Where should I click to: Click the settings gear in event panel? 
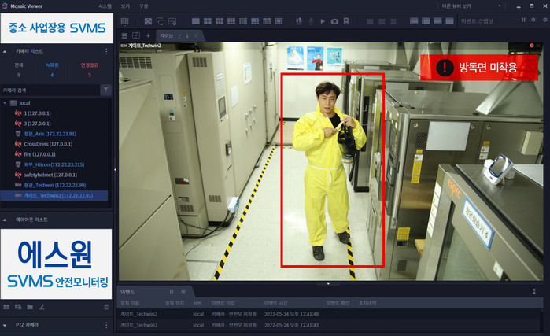point(183,291)
